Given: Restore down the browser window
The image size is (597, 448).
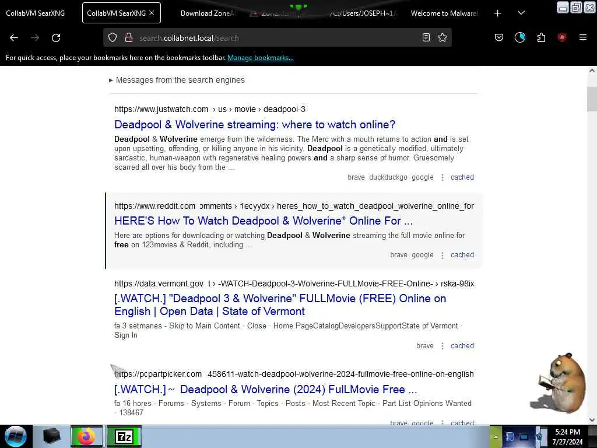Looking at the screenshot, I should (x=576, y=7).
